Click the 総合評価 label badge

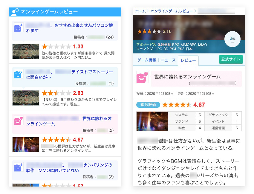(148, 105)
